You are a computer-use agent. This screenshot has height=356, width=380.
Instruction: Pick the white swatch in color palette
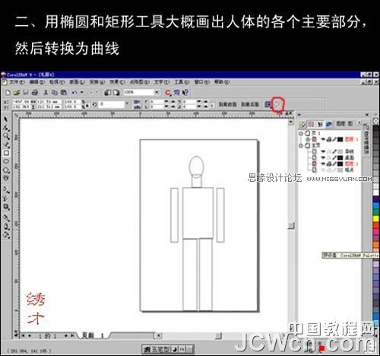376,192
